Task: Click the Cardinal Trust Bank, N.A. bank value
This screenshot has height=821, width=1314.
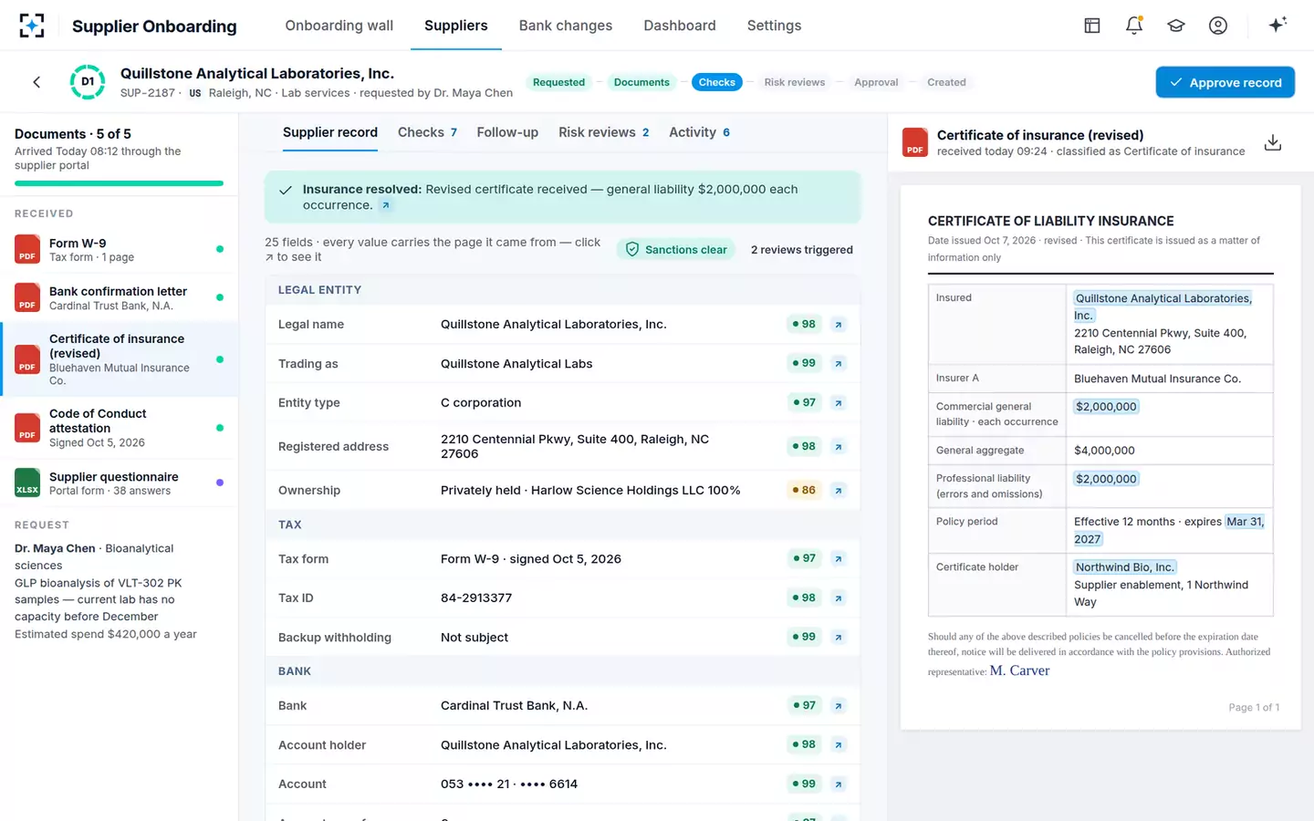Action: pos(514,706)
